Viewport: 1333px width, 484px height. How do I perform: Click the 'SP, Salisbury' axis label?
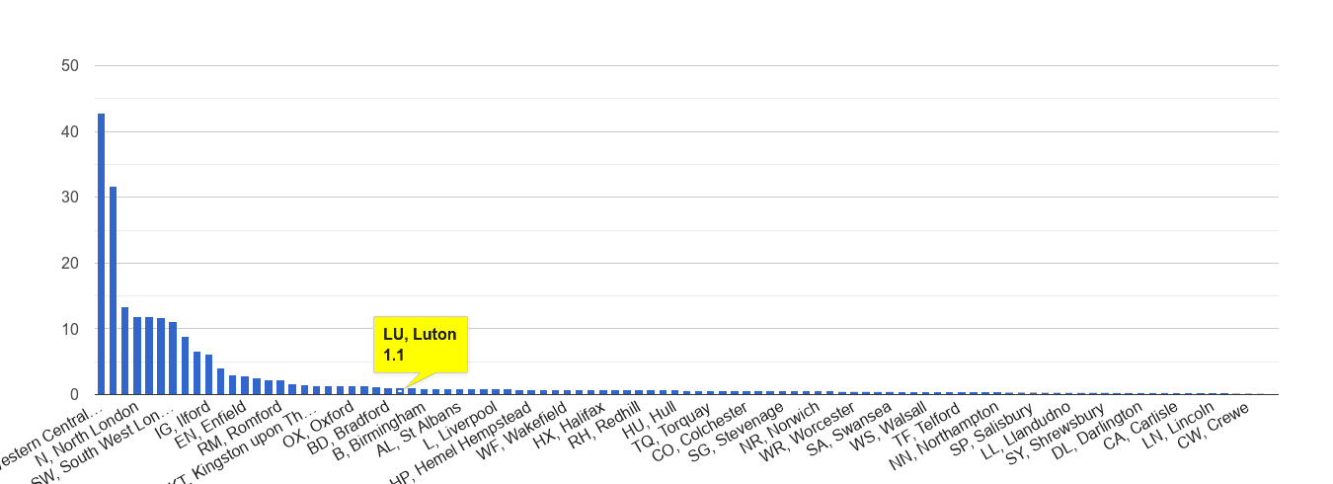pos(990,427)
